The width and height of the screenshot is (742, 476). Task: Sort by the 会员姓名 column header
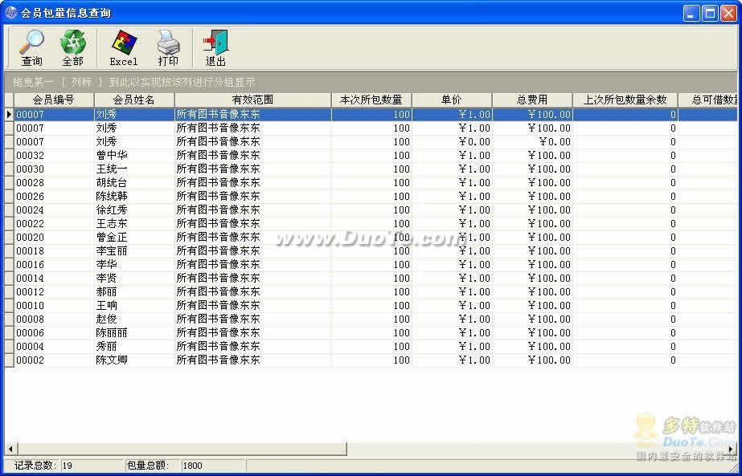pos(134,100)
